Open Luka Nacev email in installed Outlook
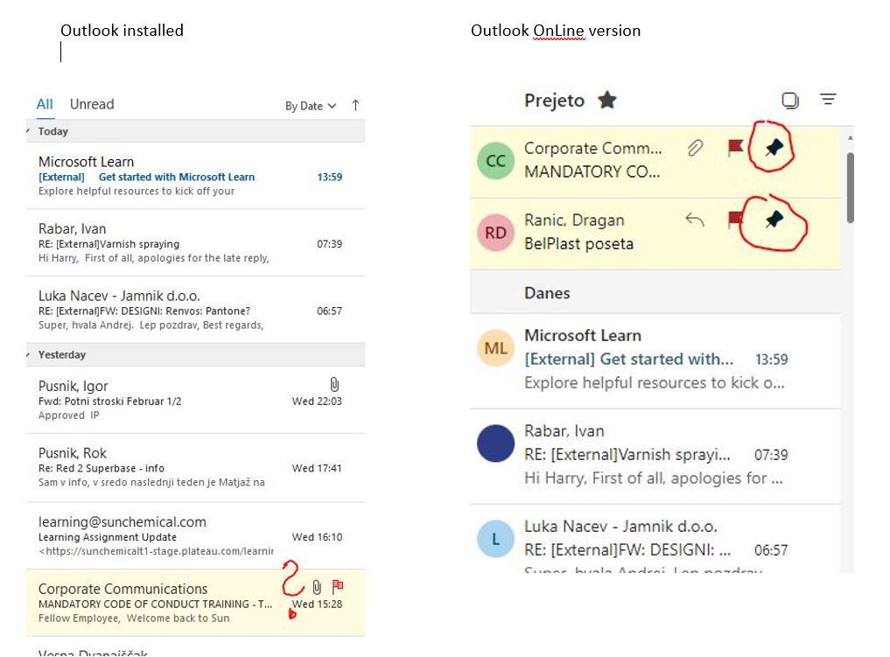Screen dimensions: 890x657 tap(195, 310)
